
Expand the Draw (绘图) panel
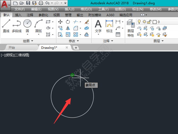coord(28,41)
